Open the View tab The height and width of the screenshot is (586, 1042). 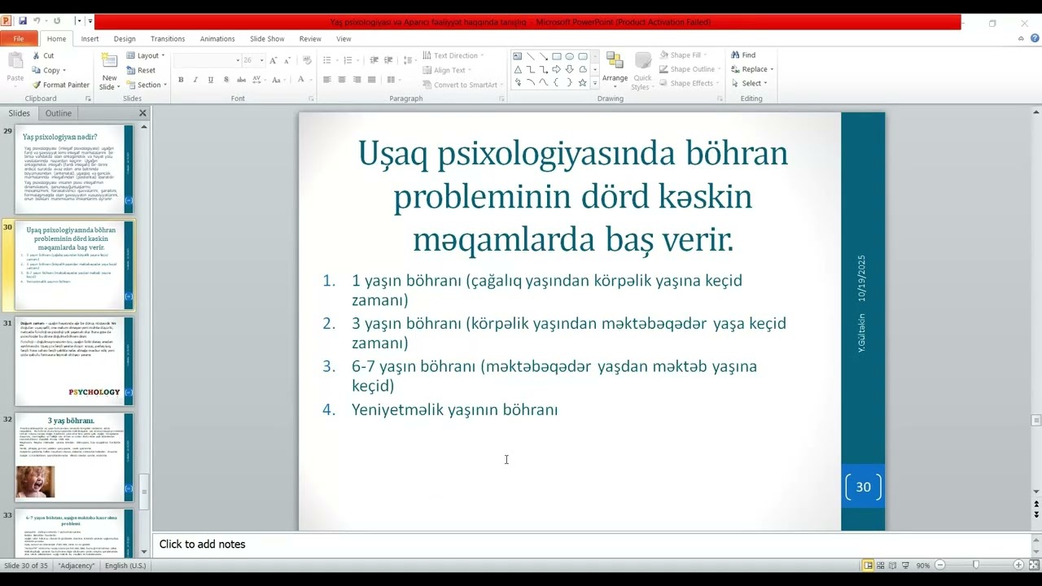[344, 38]
